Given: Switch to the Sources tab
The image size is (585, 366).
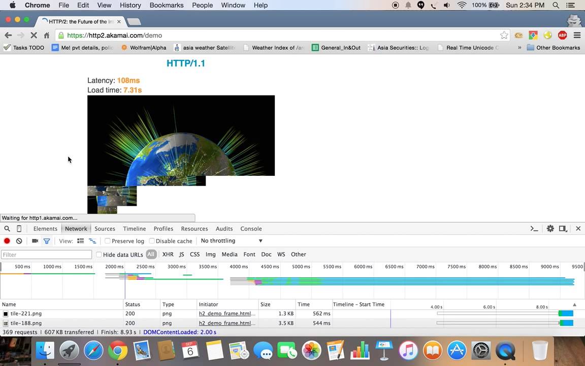Looking at the screenshot, I should tap(105, 229).
